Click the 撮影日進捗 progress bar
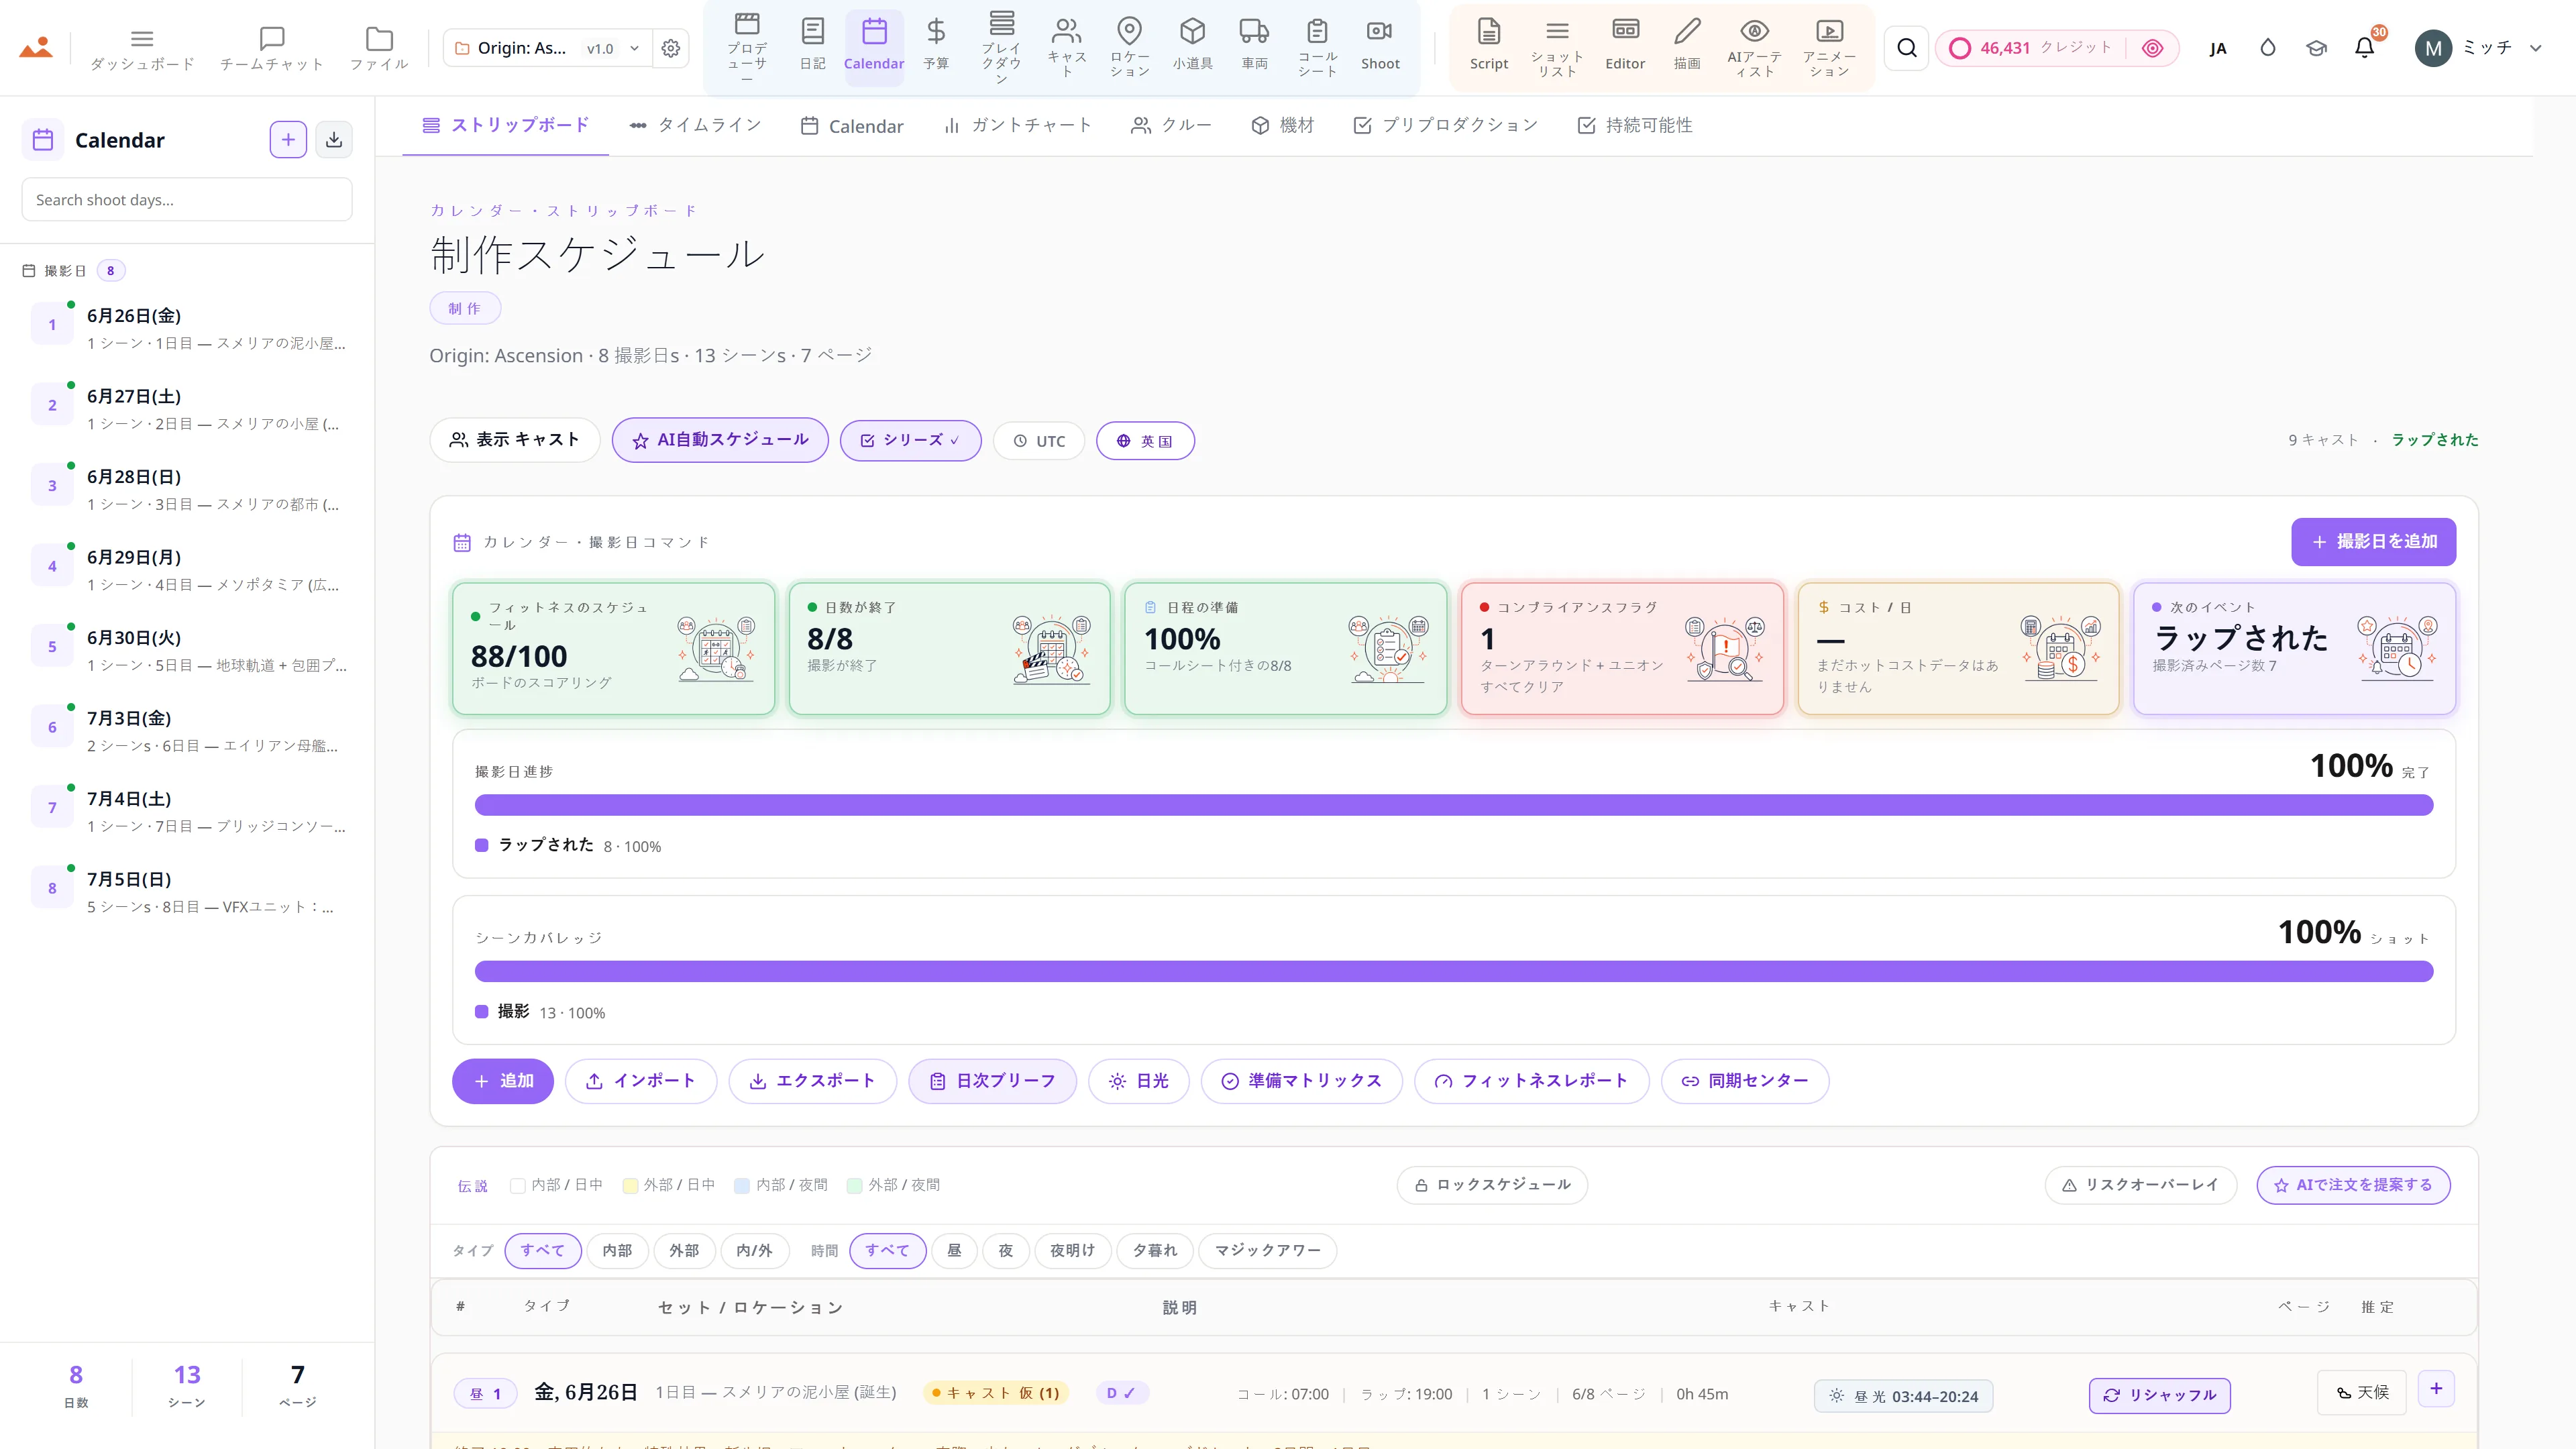2576x1449 pixels. [x=1453, y=805]
